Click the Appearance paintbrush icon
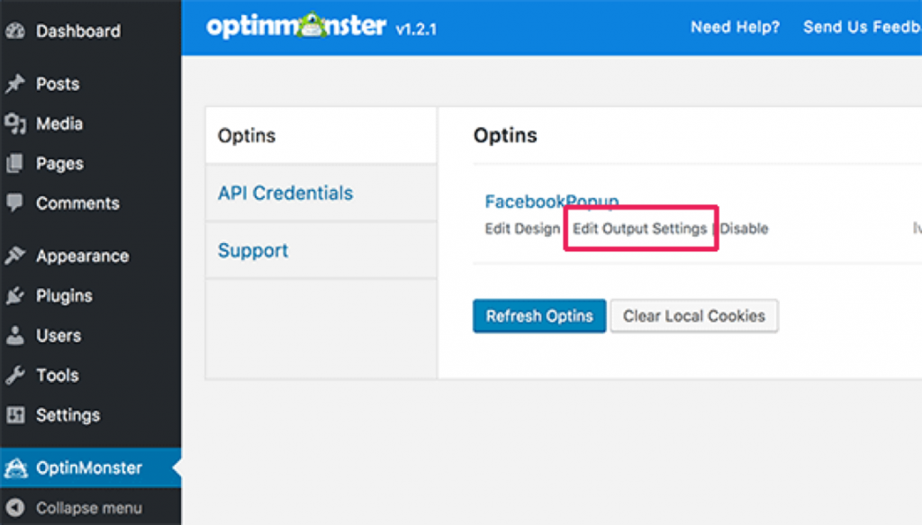Image resolution: width=922 pixels, height=525 pixels. tap(15, 256)
